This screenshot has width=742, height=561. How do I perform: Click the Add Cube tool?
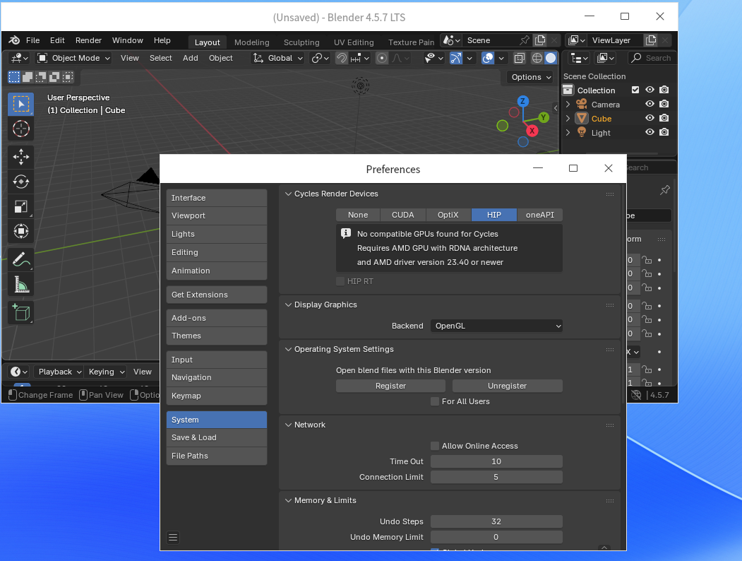point(20,312)
